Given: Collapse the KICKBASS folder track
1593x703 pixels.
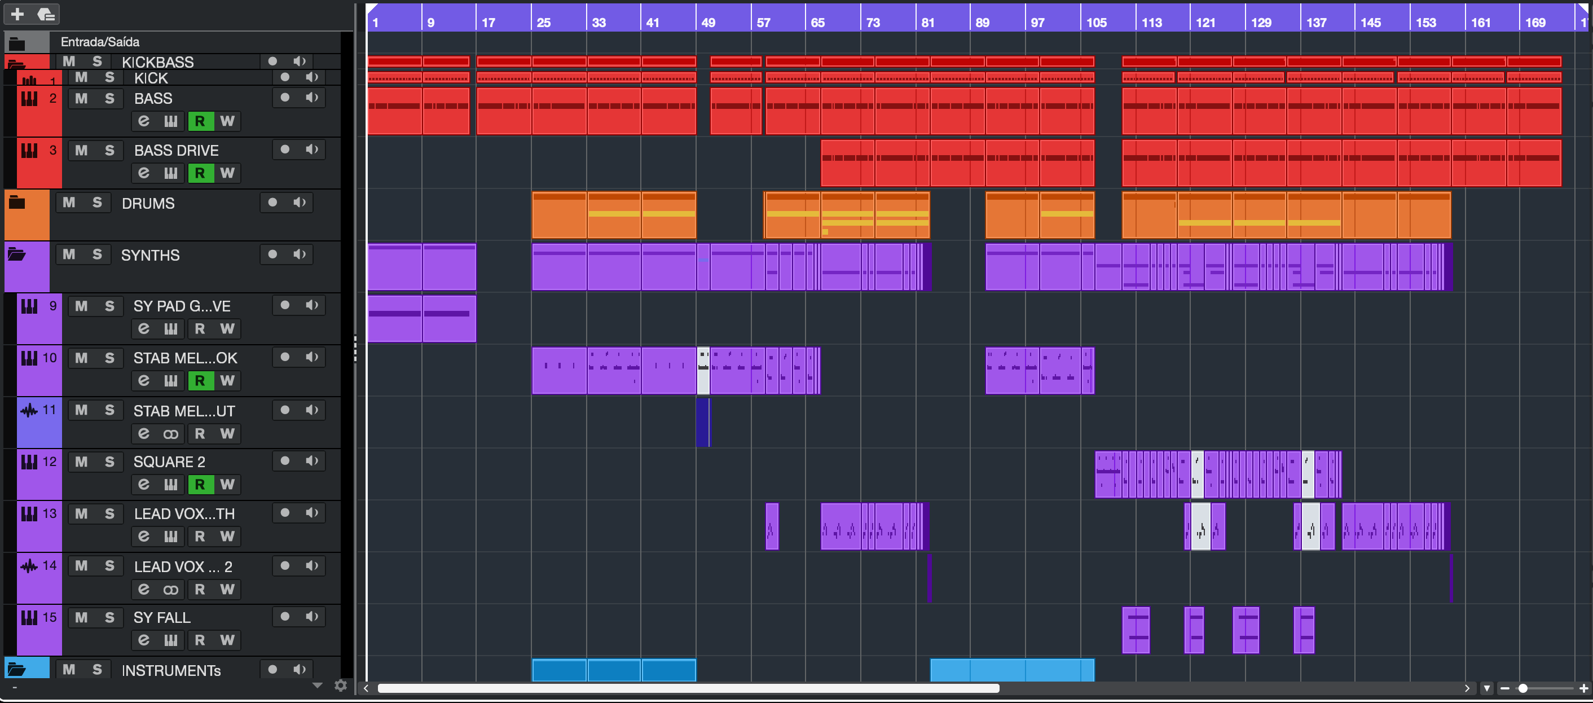Looking at the screenshot, I should tap(17, 63).
